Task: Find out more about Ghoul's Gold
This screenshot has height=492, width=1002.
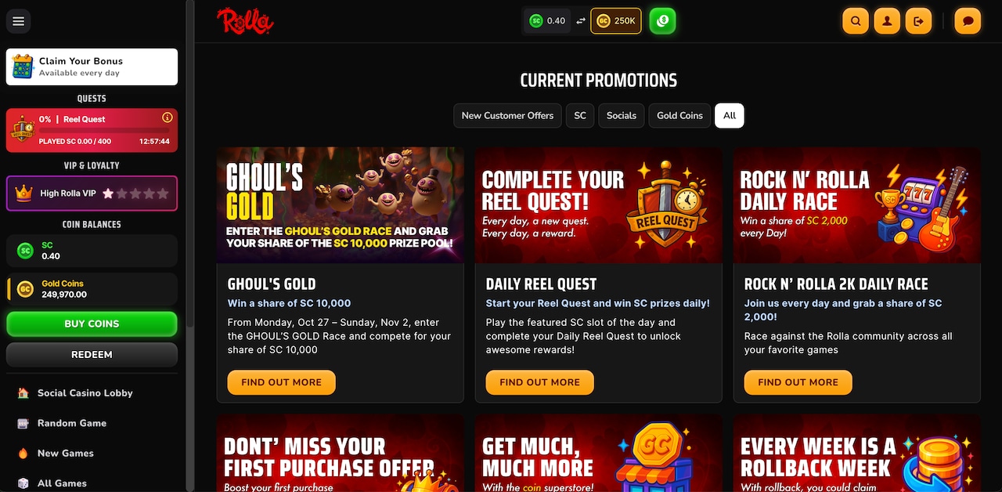Action: click(x=281, y=382)
